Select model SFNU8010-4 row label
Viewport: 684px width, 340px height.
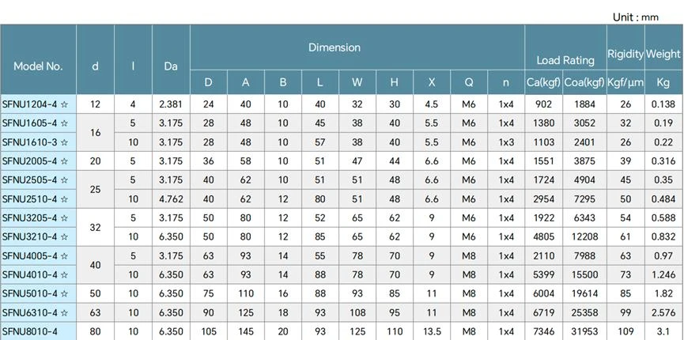pos(30,332)
